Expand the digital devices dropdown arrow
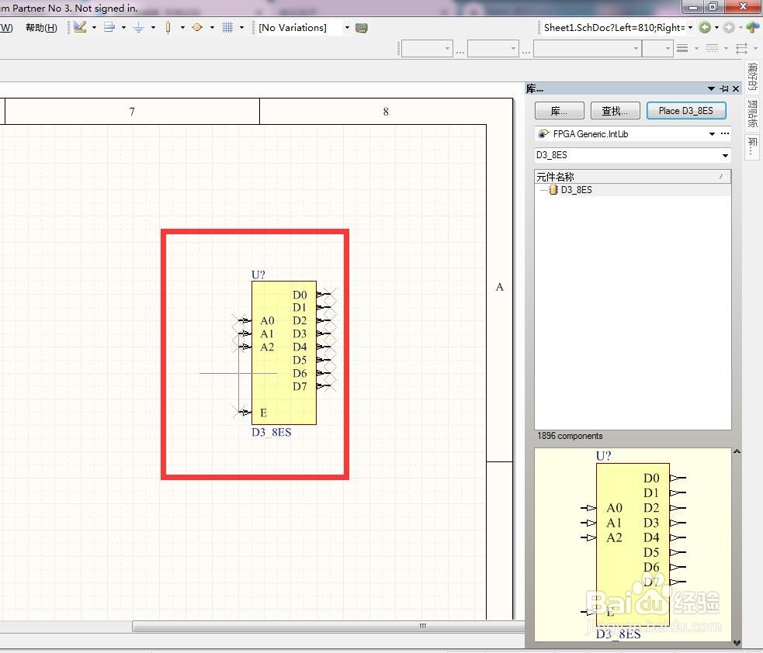Viewport: 763px width, 653px height. pyautogui.click(x=182, y=28)
